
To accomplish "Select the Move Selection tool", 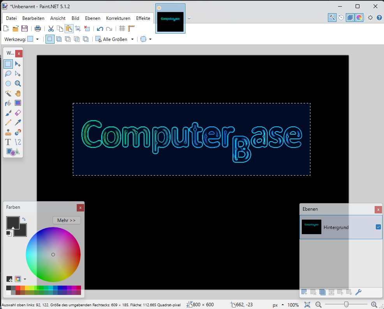I will (18, 74).
